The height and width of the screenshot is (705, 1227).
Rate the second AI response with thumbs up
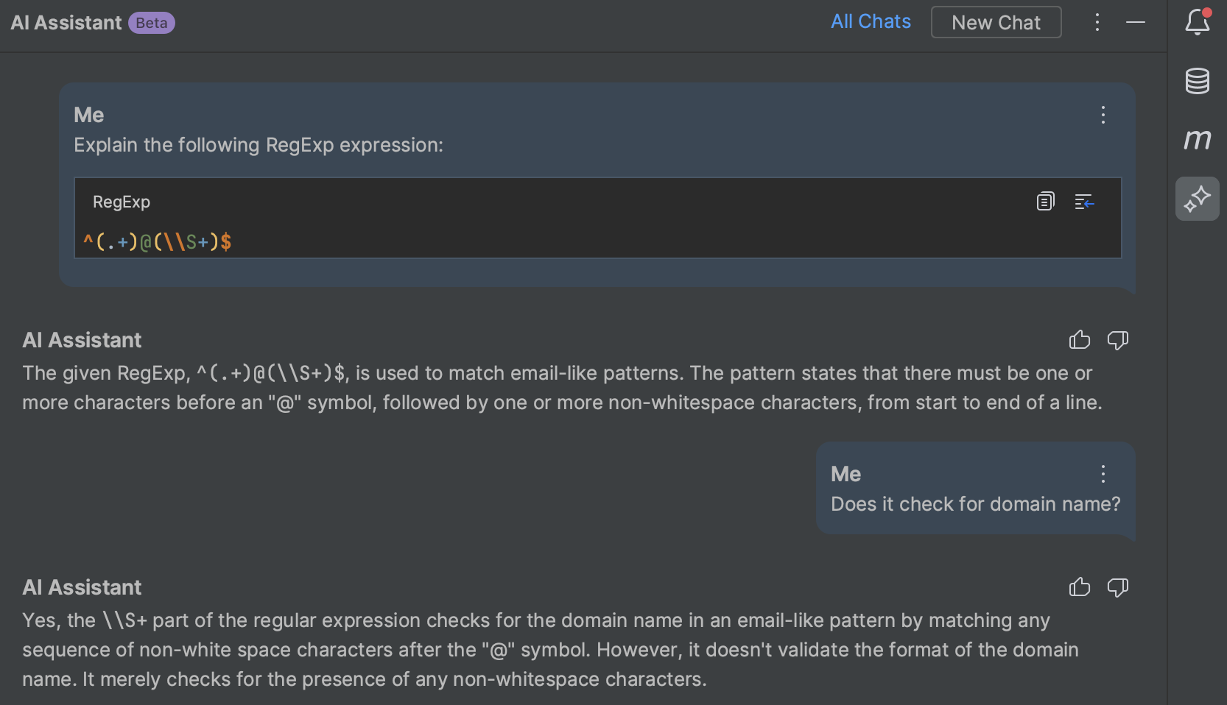pyautogui.click(x=1079, y=587)
